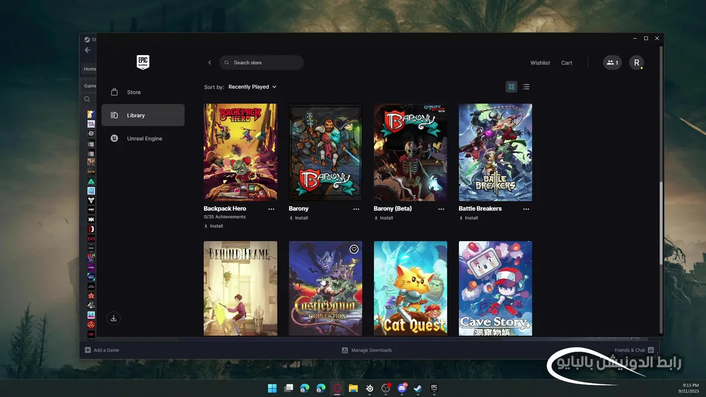Open Opera browser on taskbar
This screenshot has height=397, width=706.
pyautogui.click(x=337, y=388)
